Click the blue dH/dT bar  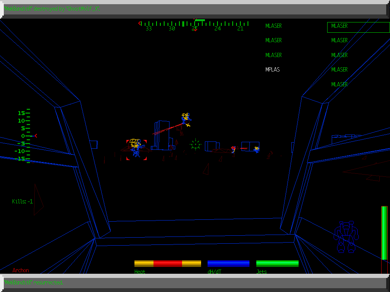[x=229, y=263]
